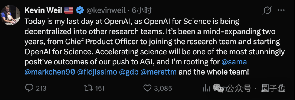Screen dimensions: 295x100
Task: Click the reply speech bubble icon
Action: [29, 88]
